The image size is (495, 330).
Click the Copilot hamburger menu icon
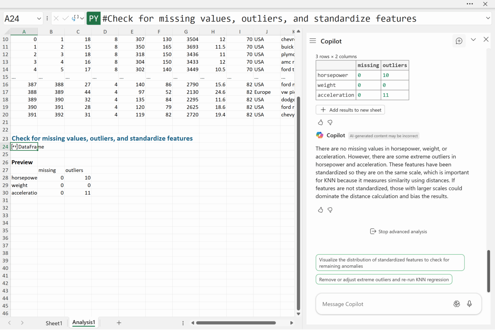tap(313, 41)
